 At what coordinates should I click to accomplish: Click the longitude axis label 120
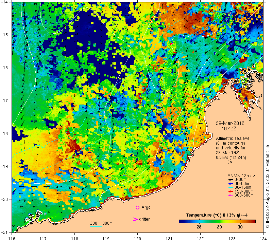[138, 239]
